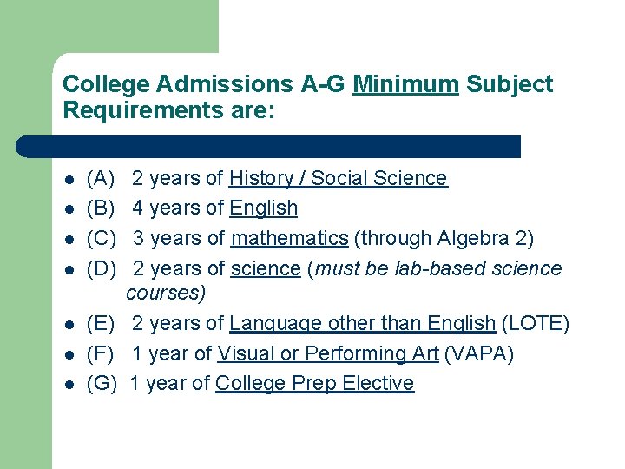Click the bullet point beside item (A)
Screen dimensions: 625x469
pos(69,180)
